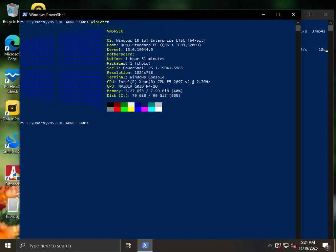Show hidden system tray icons

[x=270, y=245]
